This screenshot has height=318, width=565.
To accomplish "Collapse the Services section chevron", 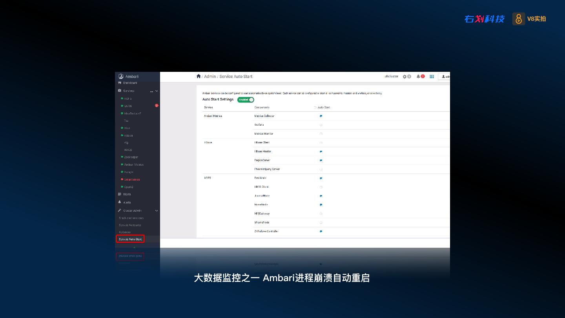I will [157, 91].
